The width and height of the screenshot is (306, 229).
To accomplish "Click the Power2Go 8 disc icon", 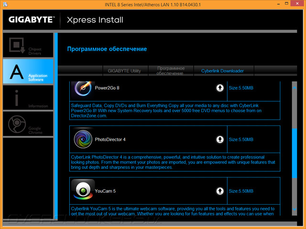I will (83, 89).
